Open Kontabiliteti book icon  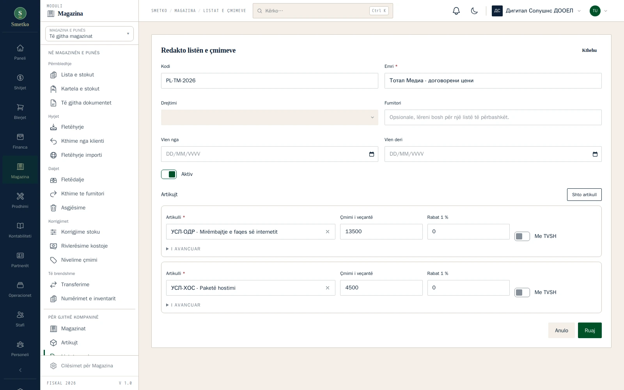(x=20, y=230)
